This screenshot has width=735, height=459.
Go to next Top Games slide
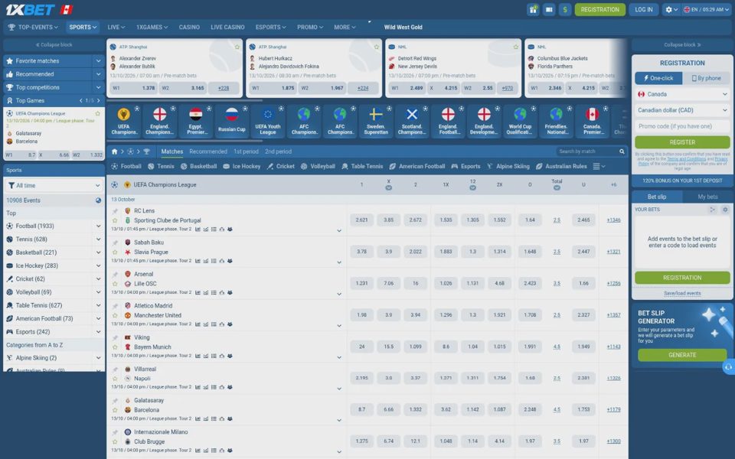coord(98,101)
